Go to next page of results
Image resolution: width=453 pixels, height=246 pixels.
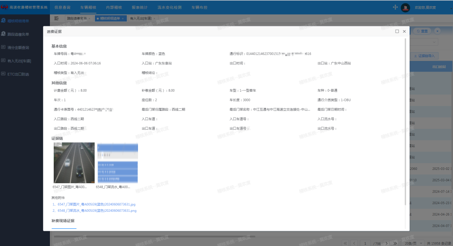click(387, 243)
